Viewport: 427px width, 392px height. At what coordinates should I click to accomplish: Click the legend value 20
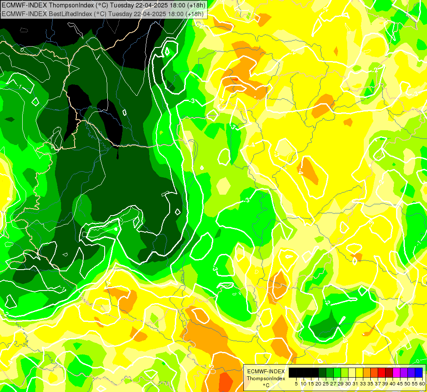point(318,384)
